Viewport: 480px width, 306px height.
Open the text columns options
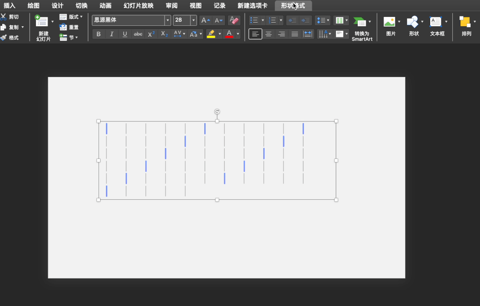click(341, 20)
